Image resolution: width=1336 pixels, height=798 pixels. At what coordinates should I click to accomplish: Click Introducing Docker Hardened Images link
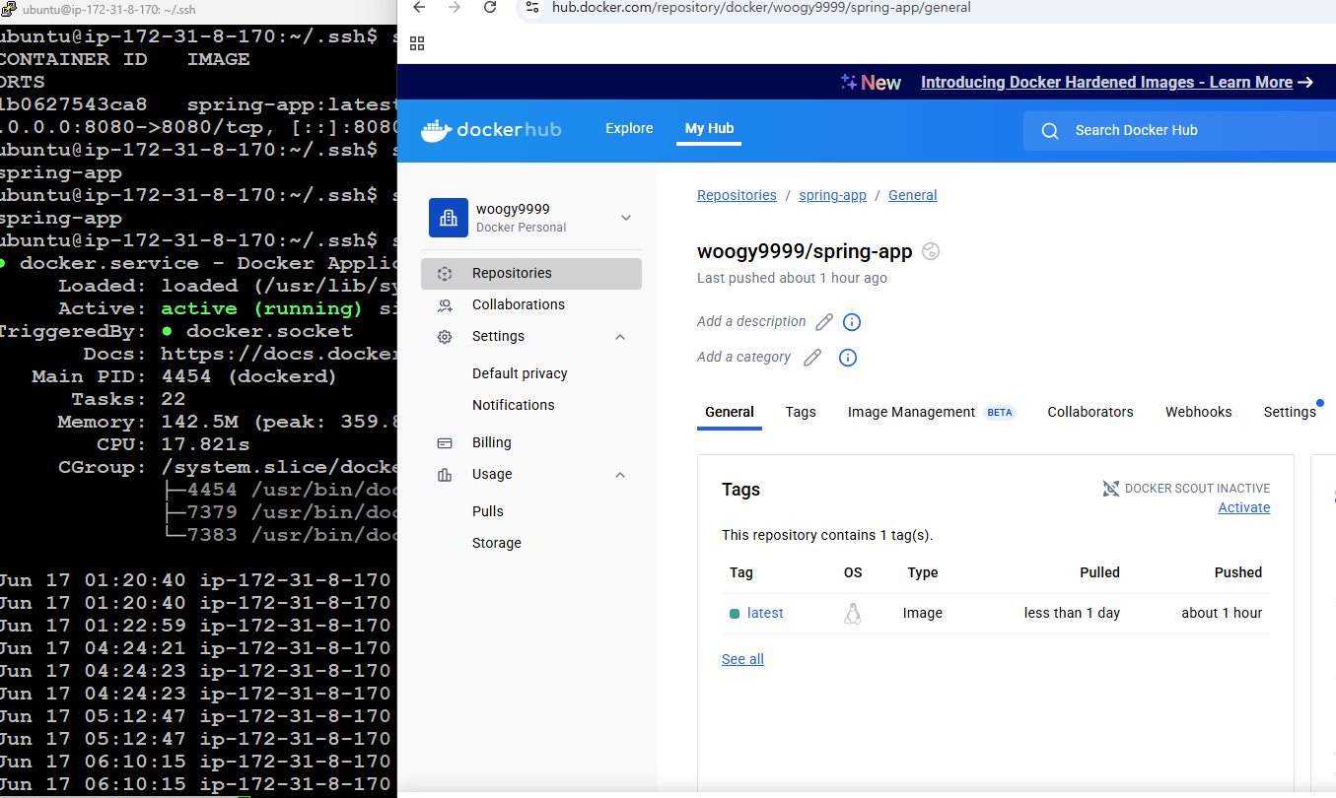pos(1106,83)
